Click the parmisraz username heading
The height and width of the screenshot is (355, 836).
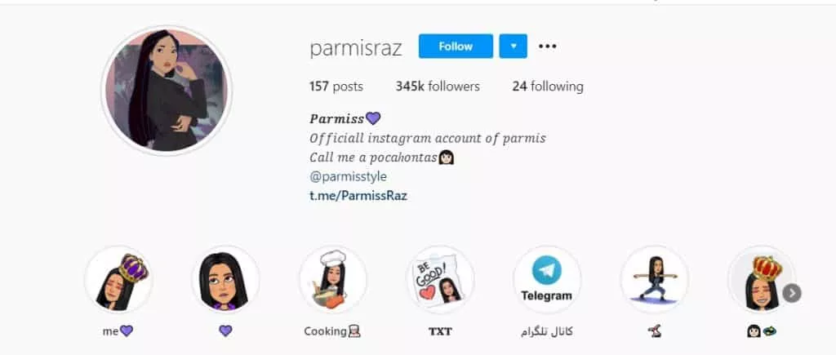(x=356, y=48)
